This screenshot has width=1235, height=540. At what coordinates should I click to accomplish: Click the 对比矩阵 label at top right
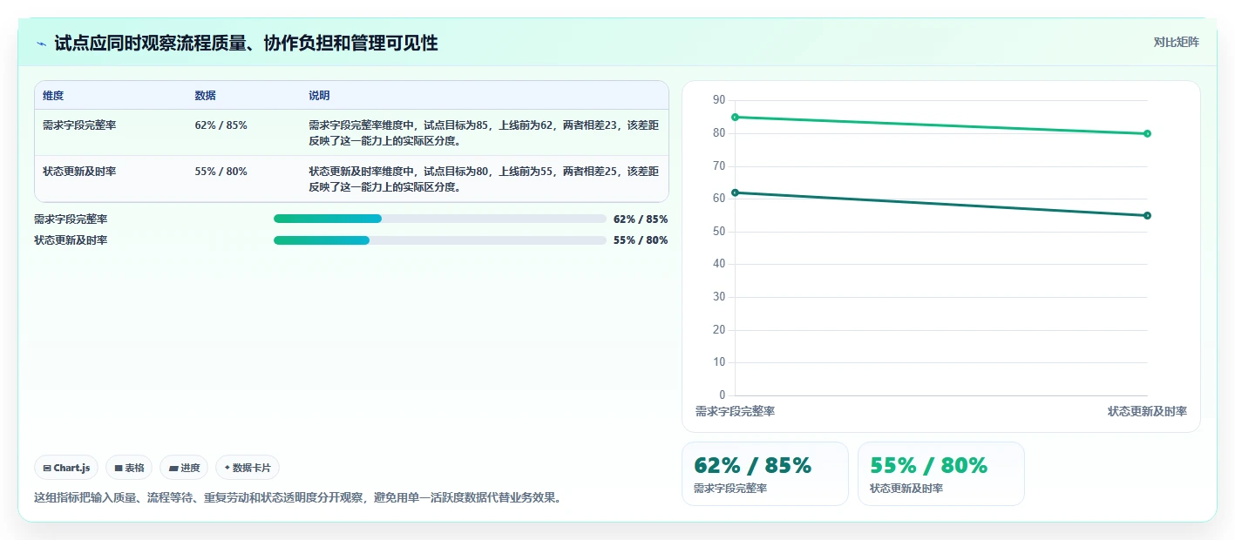pyautogui.click(x=1176, y=42)
